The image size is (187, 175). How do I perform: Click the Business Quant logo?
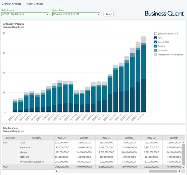tap(164, 13)
